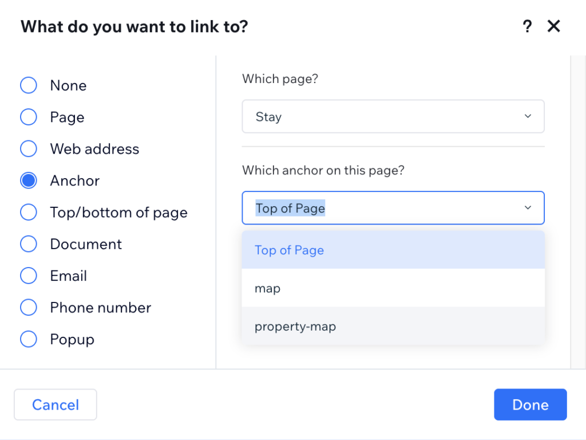Close the link dialog with X
586x440 pixels.
point(553,26)
